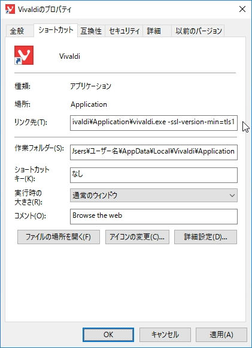Apply changes with 適用 button

(x=221, y=335)
